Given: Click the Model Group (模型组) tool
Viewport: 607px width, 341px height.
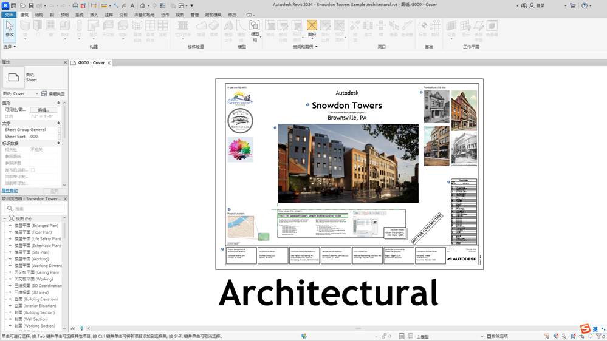Looking at the screenshot, I should coord(255,32).
